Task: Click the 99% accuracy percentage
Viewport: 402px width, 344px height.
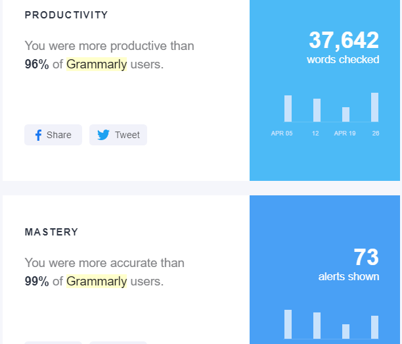Action: tap(37, 282)
